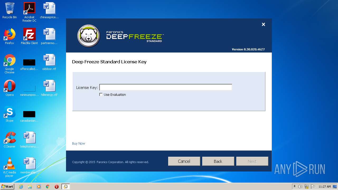Click the Next button
The width and height of the screenshot is (338, 190).
(252, 161)
